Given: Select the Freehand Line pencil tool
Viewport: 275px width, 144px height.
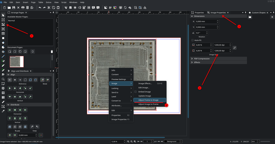Looking at the screenshot, I should click(x=3, y=65).
